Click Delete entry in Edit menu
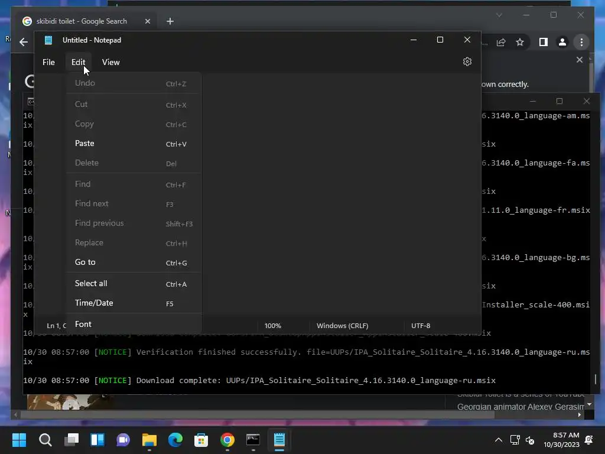This screenshot has height=454, width=605. coord(134,163)
